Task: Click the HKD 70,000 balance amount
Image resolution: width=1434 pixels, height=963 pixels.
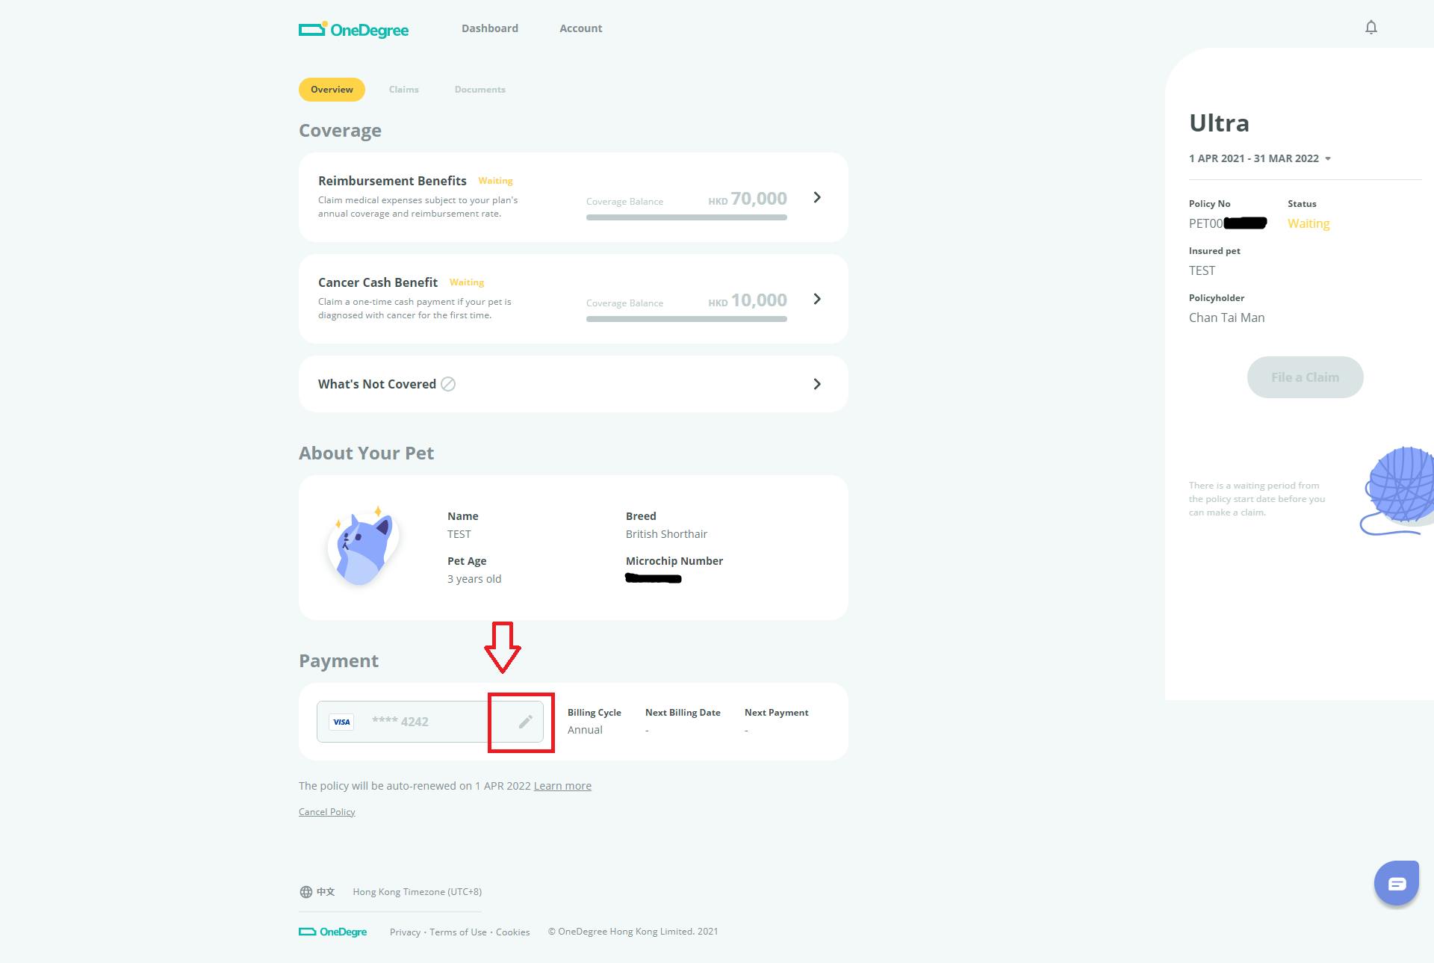Action: [748, 199]
